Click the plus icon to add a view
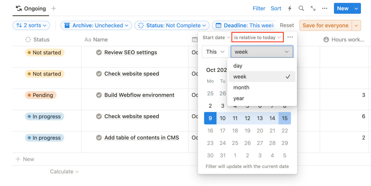The height and width of the screenshot is (186, 371). (x=54, y=9)
